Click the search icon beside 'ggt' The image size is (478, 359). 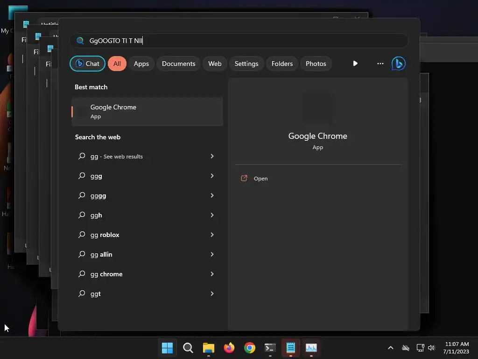click(x=82, y=294)
